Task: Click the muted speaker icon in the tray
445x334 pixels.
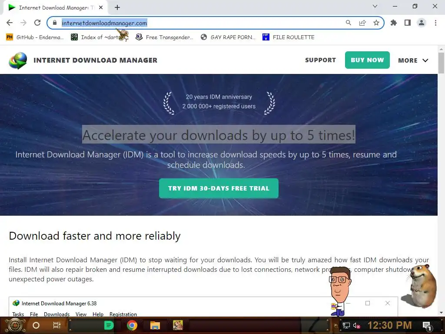Action: pos(357,325)
